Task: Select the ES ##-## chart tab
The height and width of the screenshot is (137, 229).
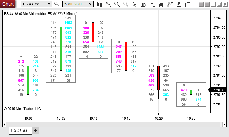Action: pyautogui.click(x=19, y=130)
